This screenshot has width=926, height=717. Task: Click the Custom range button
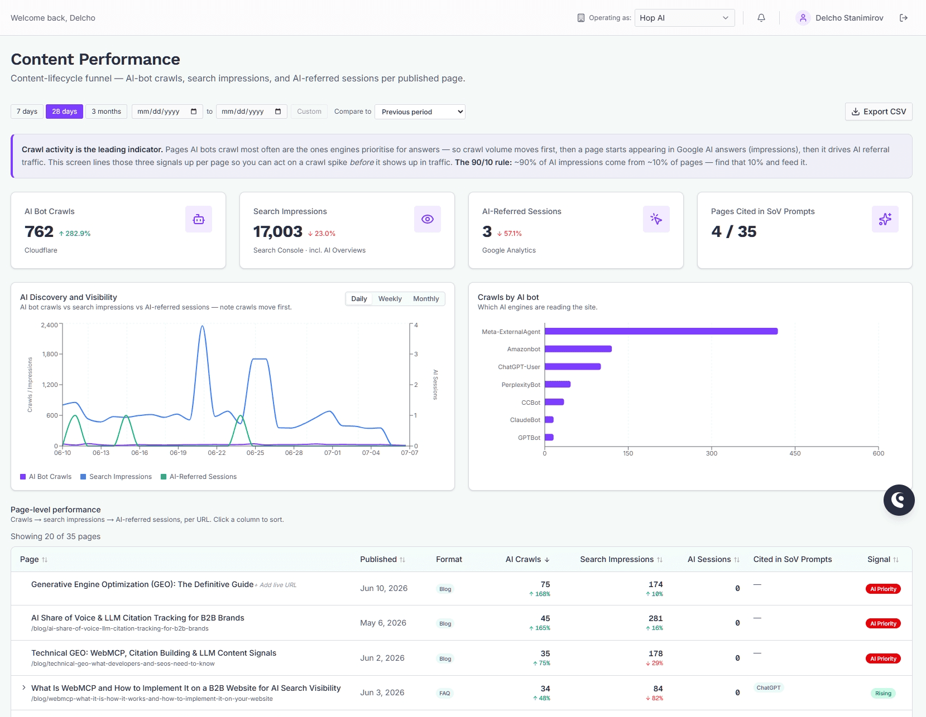pos(309,112)
